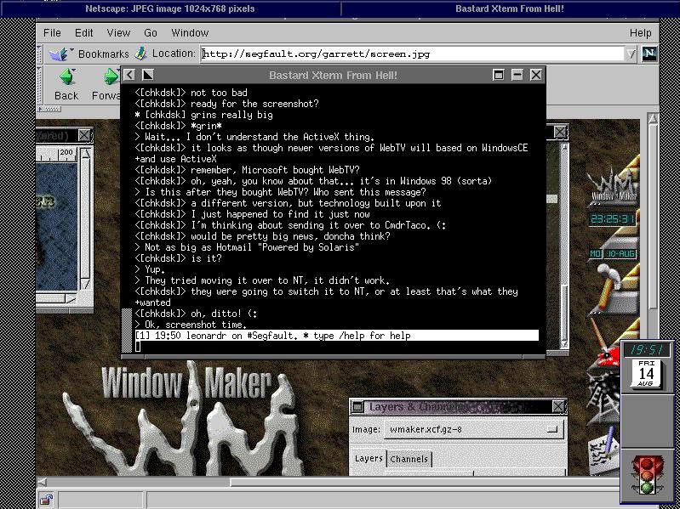Click the Back arrow in Netscape's toolbar
The image size is (680, 509).
pos(66,76)
